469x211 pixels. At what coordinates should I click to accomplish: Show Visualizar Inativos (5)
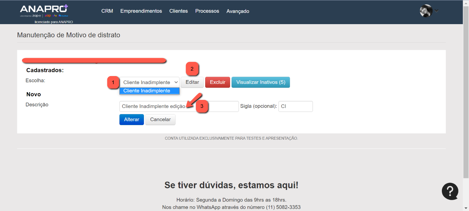point(261,82)
